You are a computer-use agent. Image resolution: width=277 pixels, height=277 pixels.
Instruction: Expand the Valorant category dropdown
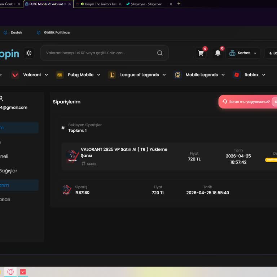coord(46,75)
